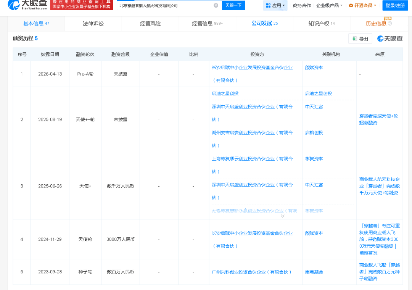Open the 穿越者完成天使+轮超募融资 source link

pyautogui.click(x=378, y=119)
